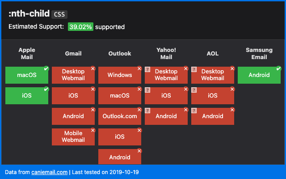286x179 pixels.
Task: Select the Gmail Mobile Webmail cell
Action: [x=73, y=136]
